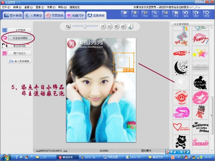The height and width of the screenshot is (161, 215).
Task: Click the undo arrow icon in top toolbar
Action: click(186, 14)
